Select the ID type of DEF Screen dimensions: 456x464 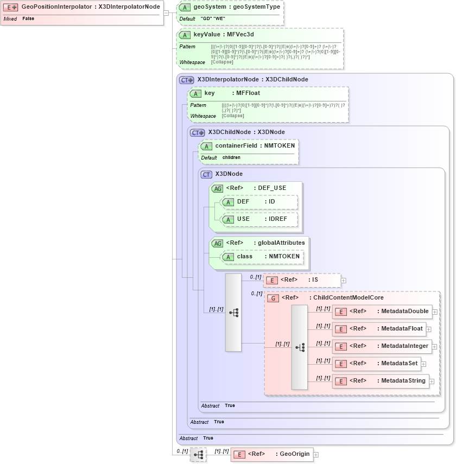[272, 201]
